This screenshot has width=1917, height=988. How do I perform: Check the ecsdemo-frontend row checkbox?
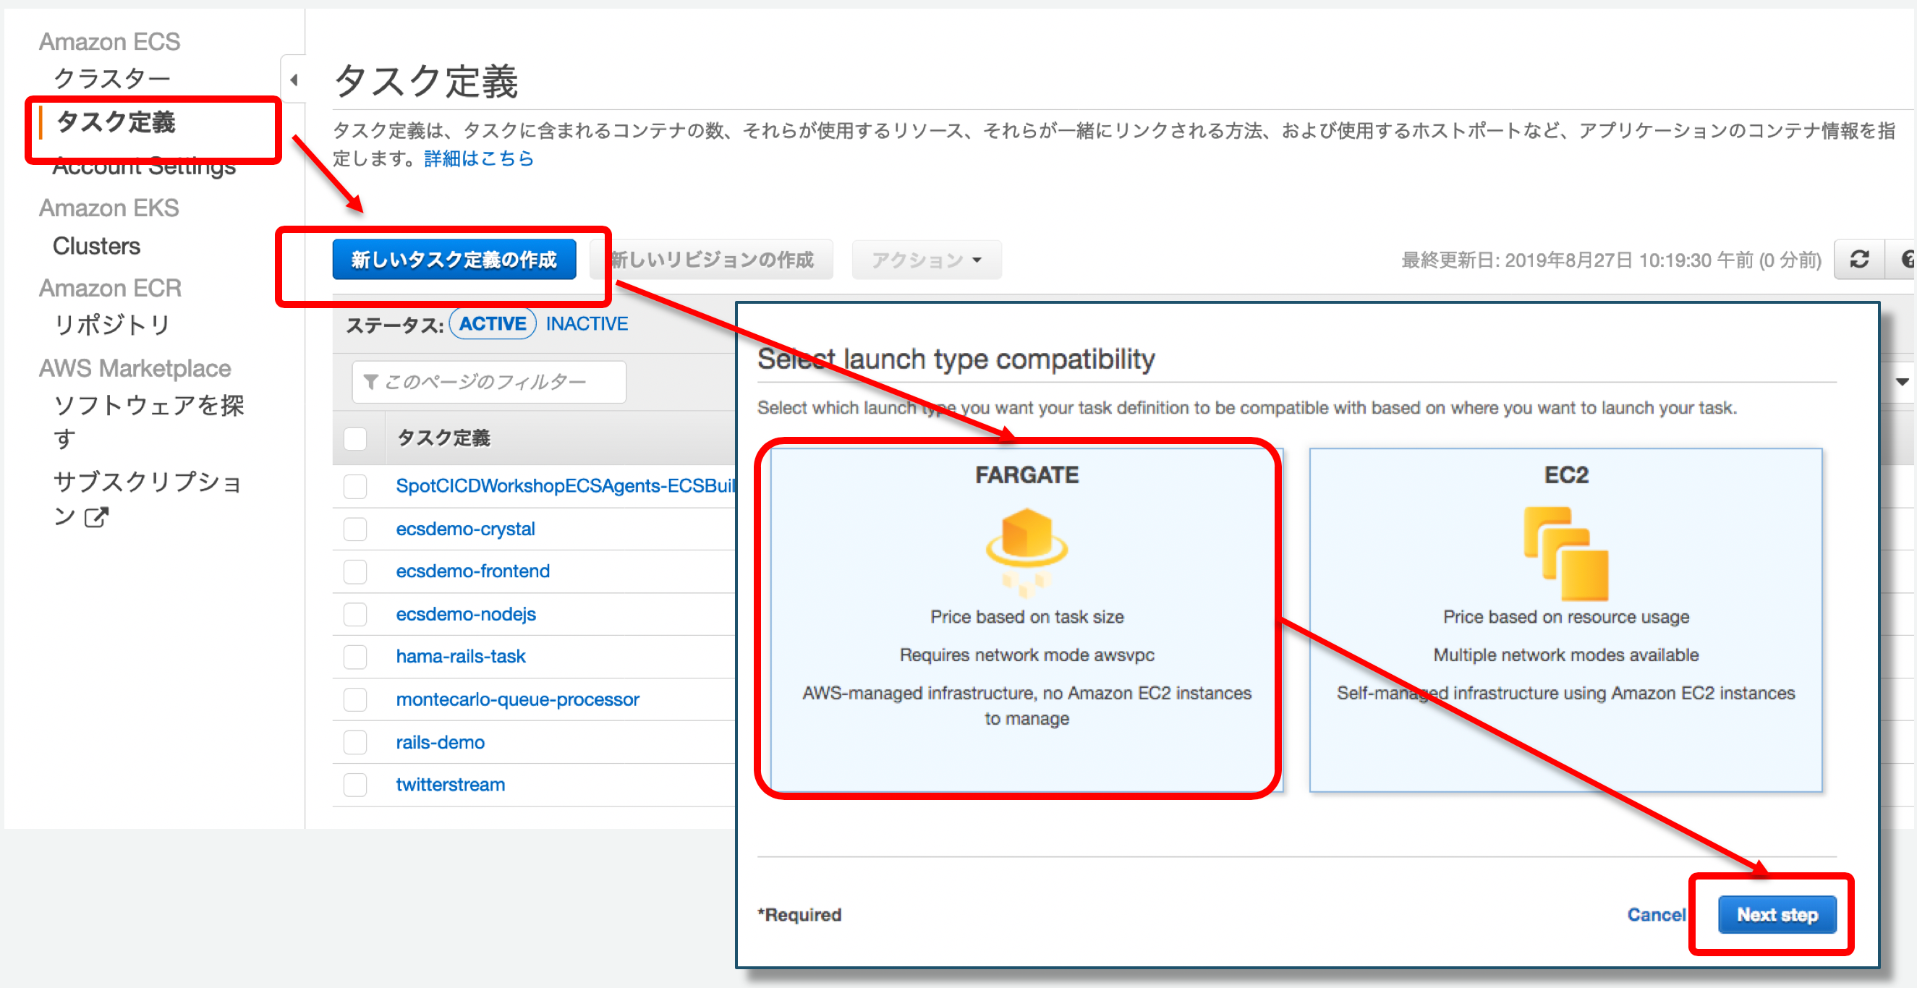click(x=356, y=571)
